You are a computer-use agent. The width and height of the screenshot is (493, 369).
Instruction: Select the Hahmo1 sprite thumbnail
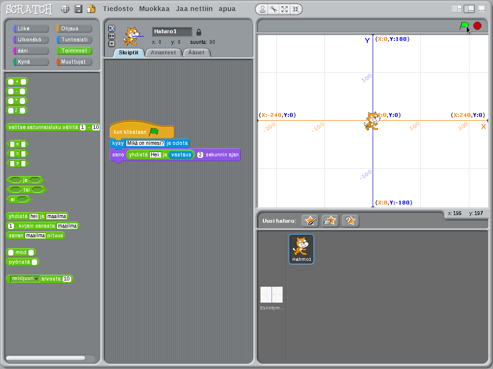point(301,249)
